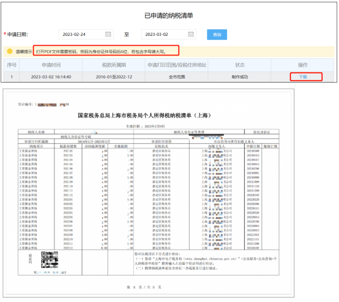Click the 生成日期 line in the PDF

(x=145, y=126)
